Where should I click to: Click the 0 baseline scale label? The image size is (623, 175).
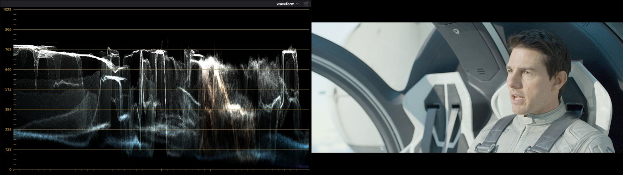coord(10,170)
